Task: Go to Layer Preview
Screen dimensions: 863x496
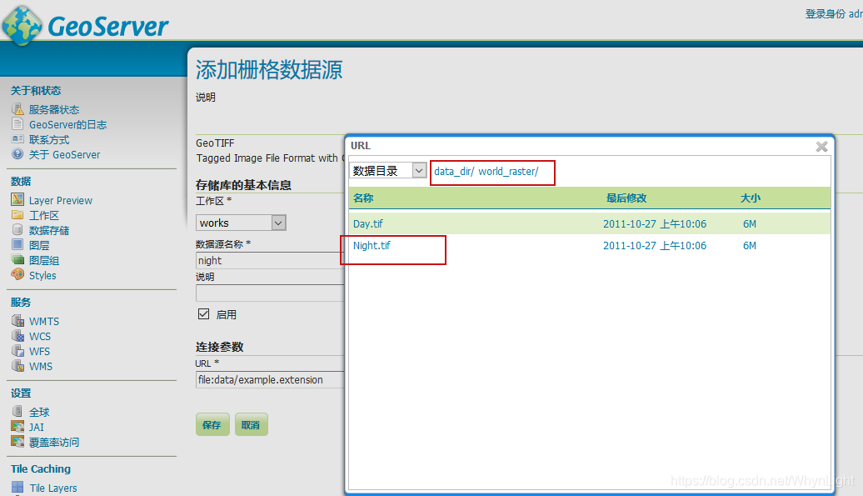Action: coord(61,200)
